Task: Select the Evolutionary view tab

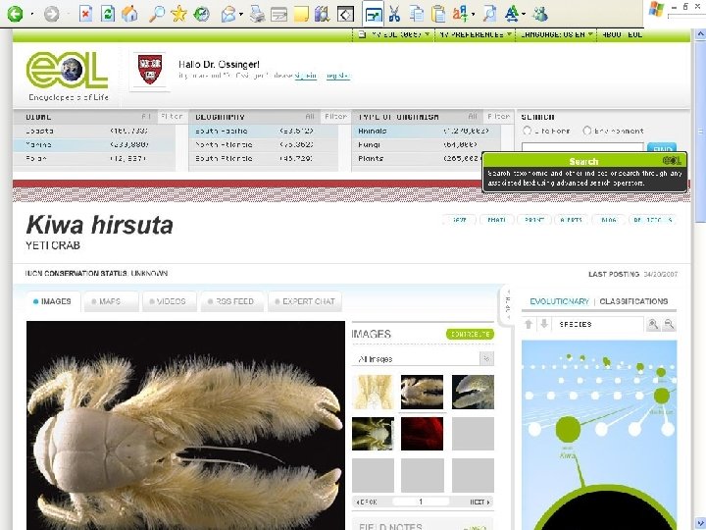Action: pos(559,301)
